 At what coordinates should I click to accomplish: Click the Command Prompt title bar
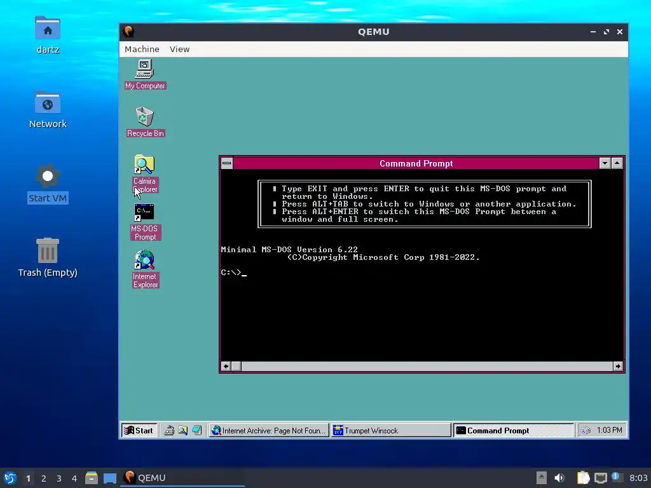point(416,163)
